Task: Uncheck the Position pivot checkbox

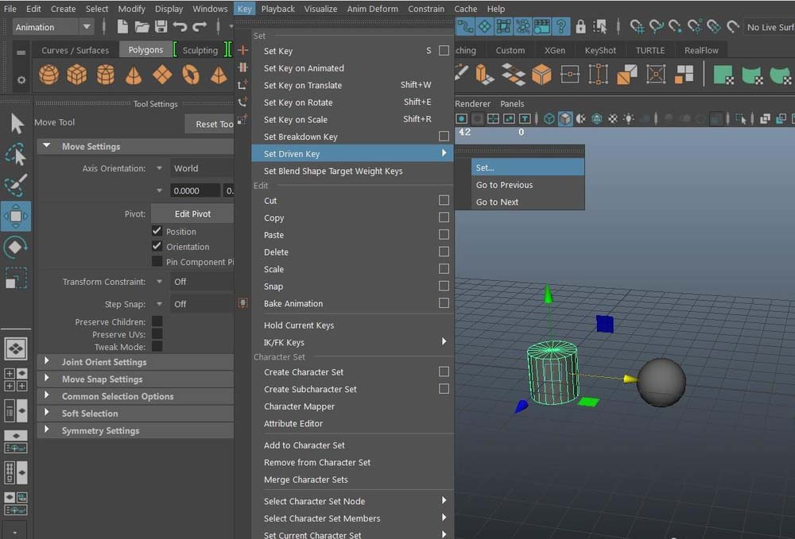Action: [x=157, y=231]
